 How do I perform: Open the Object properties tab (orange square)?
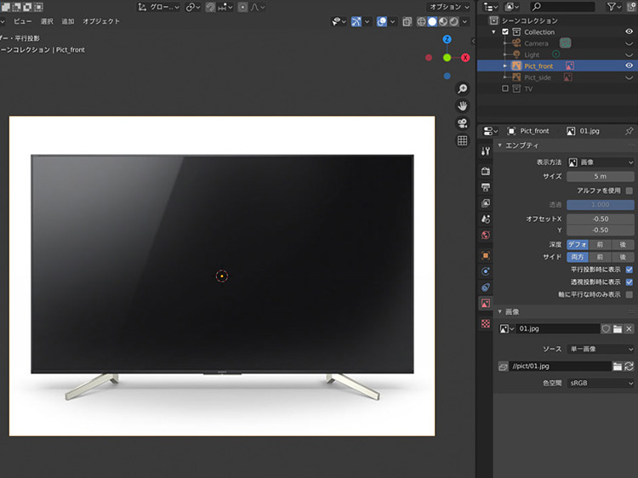pos(486,254)
